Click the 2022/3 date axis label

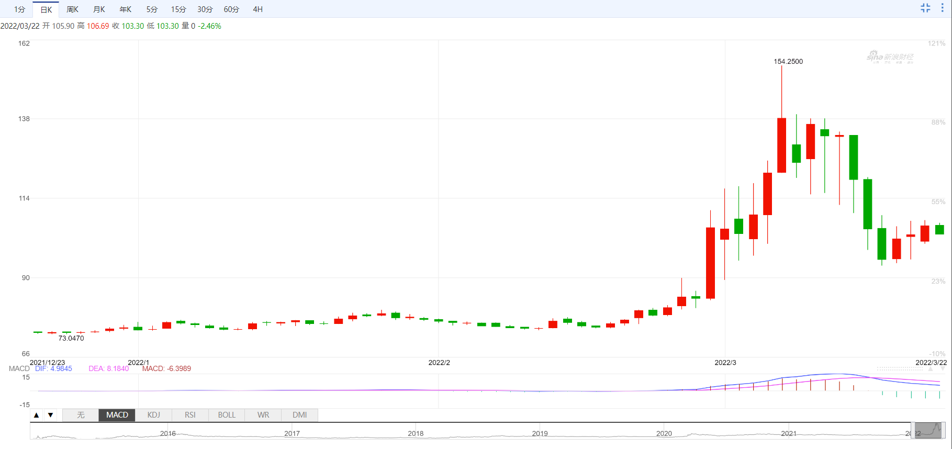coord(725,362)
